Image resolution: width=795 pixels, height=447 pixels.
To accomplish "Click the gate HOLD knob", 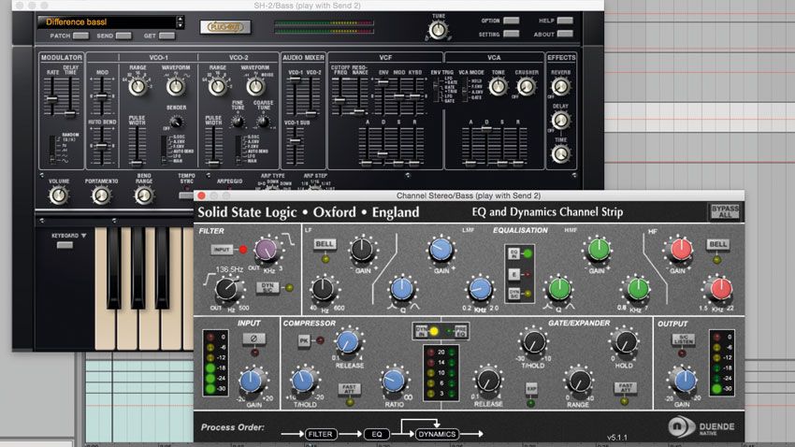I will pyautogui.click(x=625, y=342).
